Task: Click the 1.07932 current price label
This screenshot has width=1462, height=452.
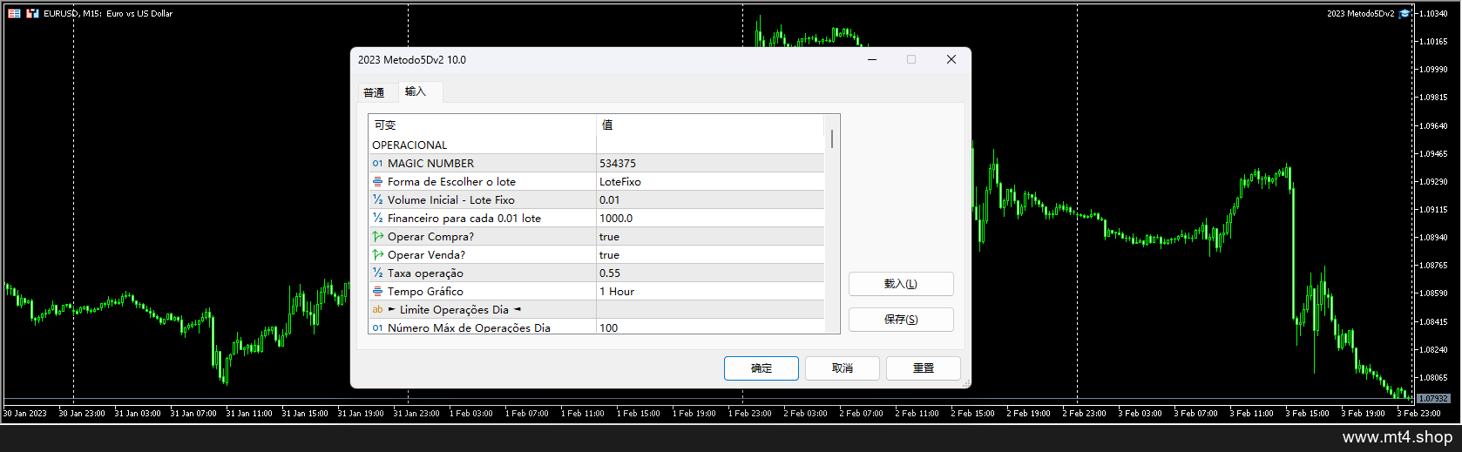Action: (x=1433, y=398)
